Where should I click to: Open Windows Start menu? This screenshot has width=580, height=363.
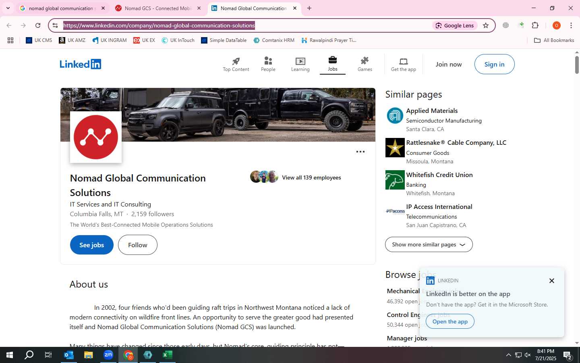[10, 355]
